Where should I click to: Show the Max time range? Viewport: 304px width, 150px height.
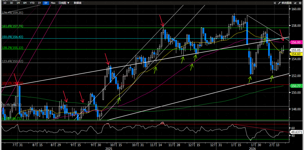point(53,3)
